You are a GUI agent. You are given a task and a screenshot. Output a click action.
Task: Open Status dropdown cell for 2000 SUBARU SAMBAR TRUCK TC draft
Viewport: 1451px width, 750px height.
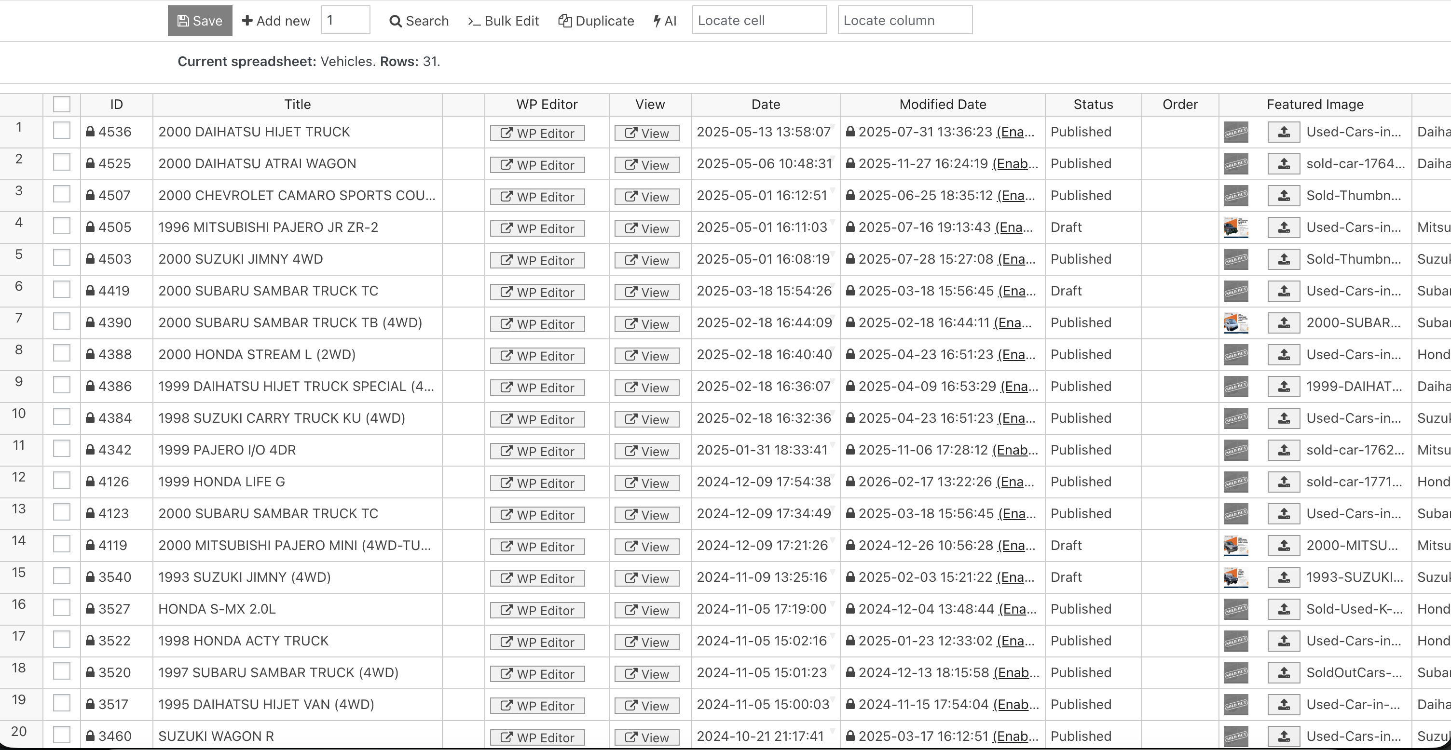[x=1093, y=291]
